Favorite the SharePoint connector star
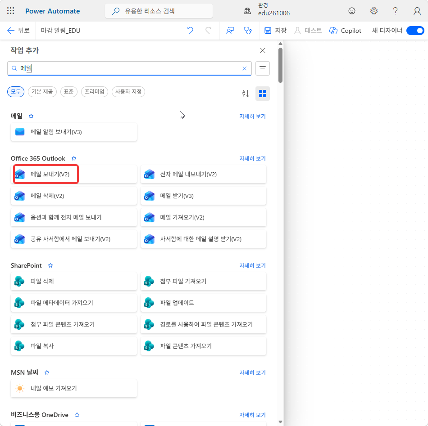 pyautogui.click(x=50, y=265)
